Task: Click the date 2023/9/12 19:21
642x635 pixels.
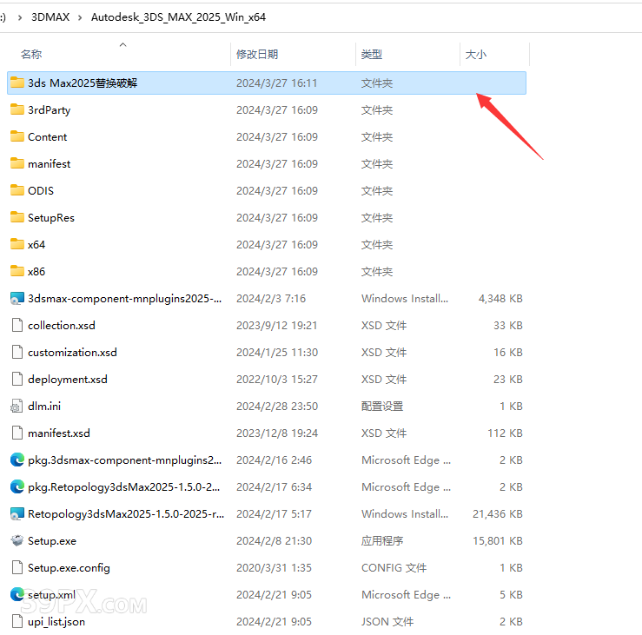Action: click(277, 325)
